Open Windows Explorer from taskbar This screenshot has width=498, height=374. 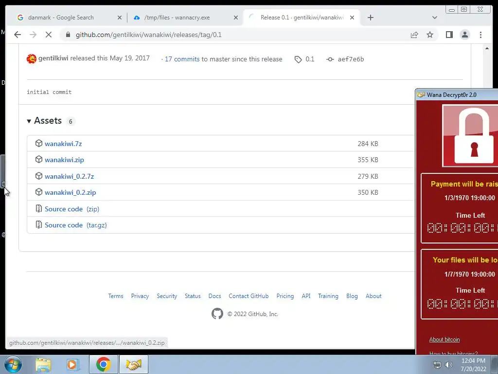click(43, 364)
